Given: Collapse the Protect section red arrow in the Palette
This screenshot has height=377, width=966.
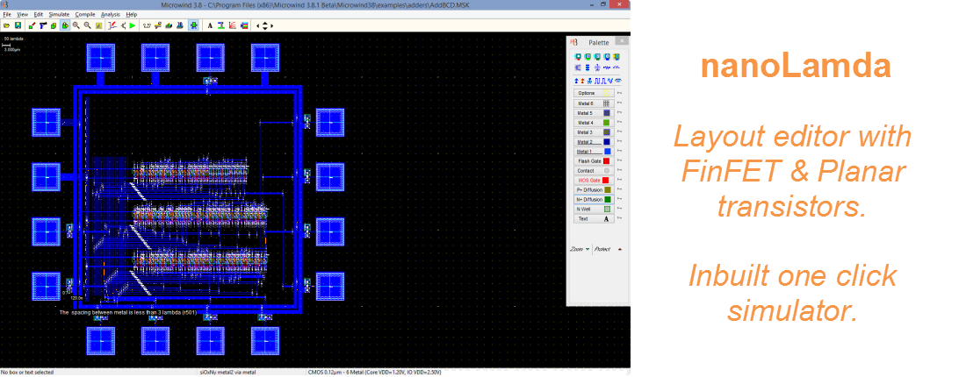Looking at the screenshot, I should 620,249.
